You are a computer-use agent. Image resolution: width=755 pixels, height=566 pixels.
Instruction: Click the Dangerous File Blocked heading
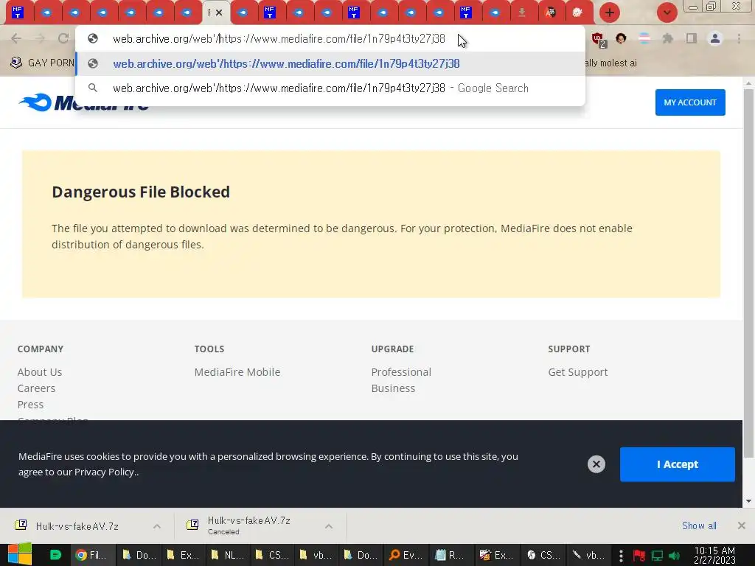[x=141, y=192]
